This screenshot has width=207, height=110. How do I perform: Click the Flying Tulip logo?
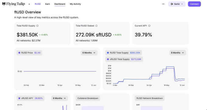14,4
